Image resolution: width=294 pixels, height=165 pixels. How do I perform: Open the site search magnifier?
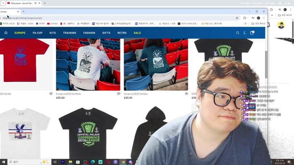coord(237,33)
